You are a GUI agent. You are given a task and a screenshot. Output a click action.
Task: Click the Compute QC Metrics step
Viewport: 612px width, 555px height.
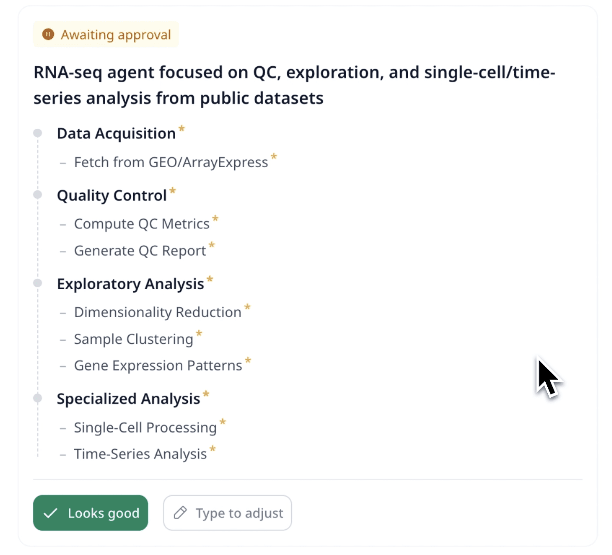pyautogui.click(x=141, y=224)
